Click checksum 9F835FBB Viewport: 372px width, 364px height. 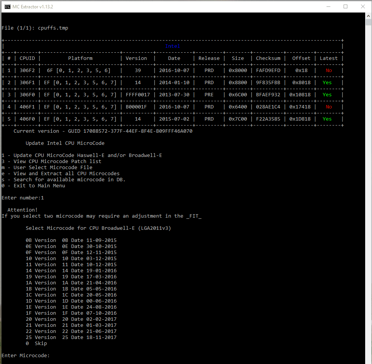[x=268, y=83]
